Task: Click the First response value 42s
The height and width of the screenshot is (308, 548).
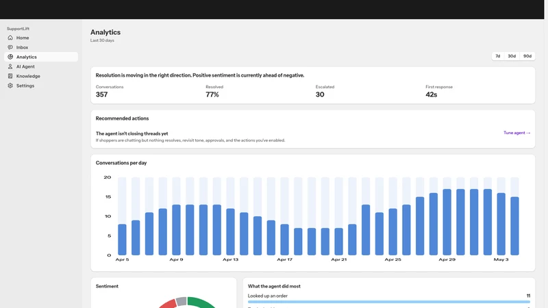Action: coord(432,94)
